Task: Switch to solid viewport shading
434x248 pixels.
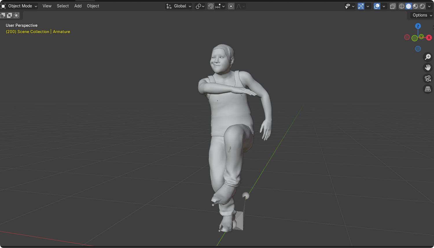Action: pyautogui.click(x=409, y=6)
